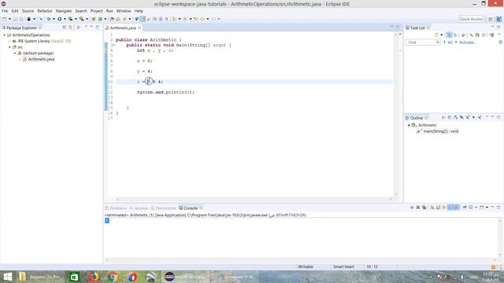Select the Task List tab
This screenshot has height=283, width=504.
[417, 28]
